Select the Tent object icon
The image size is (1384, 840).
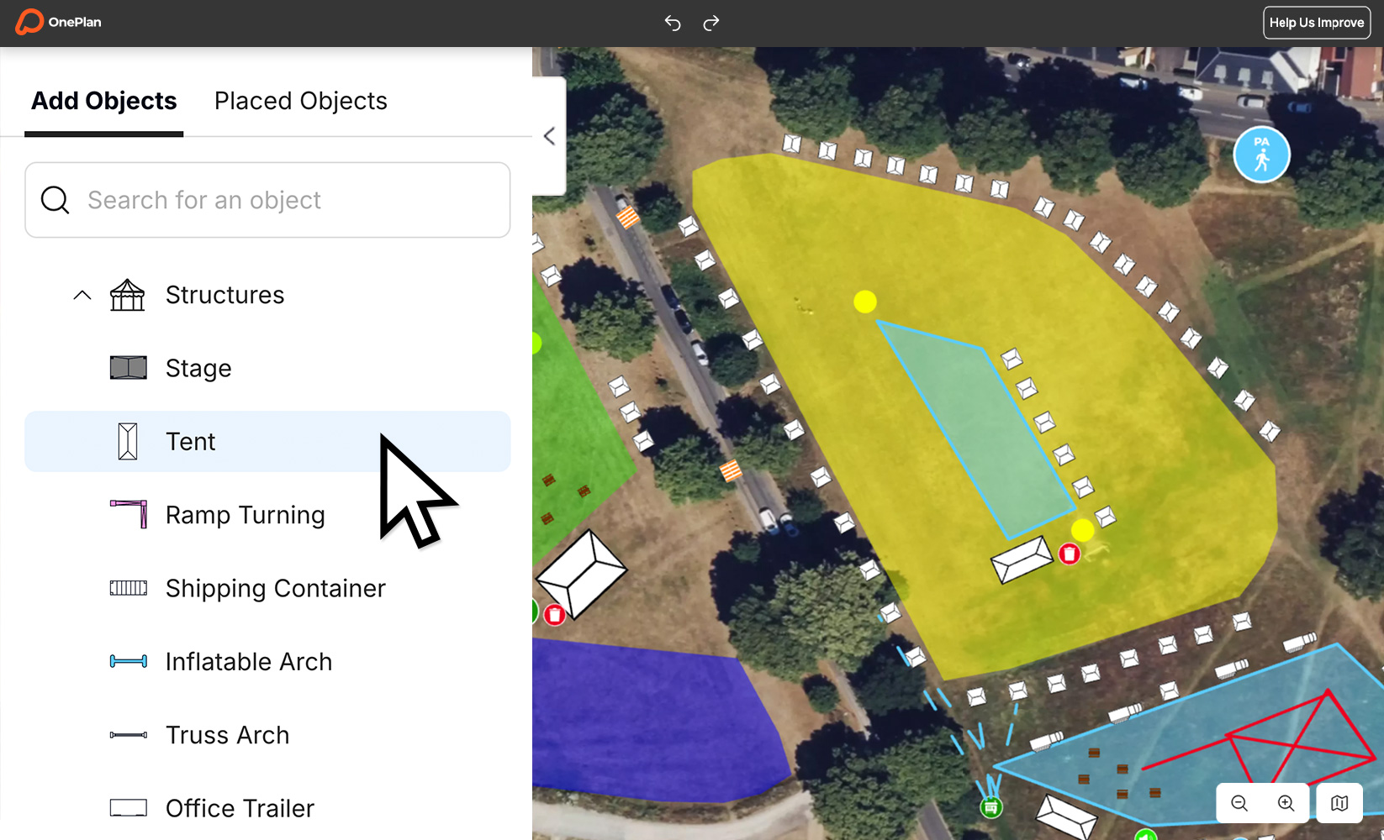(128, 440)
